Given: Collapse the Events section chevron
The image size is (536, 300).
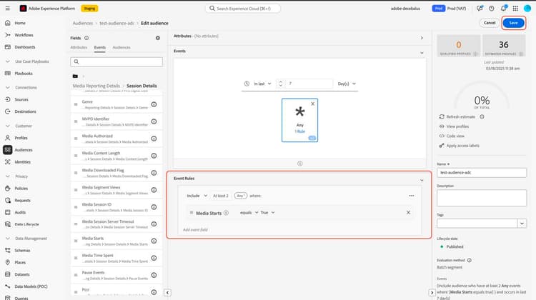Looking at the screenshot, I should click(x=422, y=53).
